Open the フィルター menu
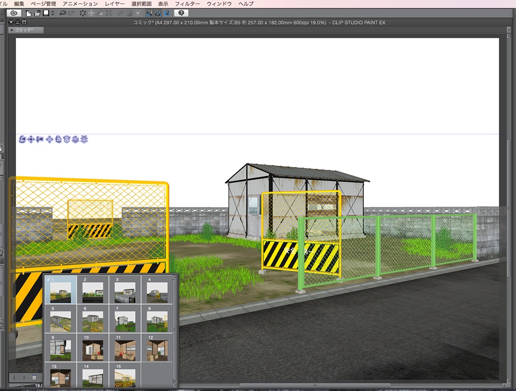The width and height of the screenshot is (516, 391). point(187,4)
